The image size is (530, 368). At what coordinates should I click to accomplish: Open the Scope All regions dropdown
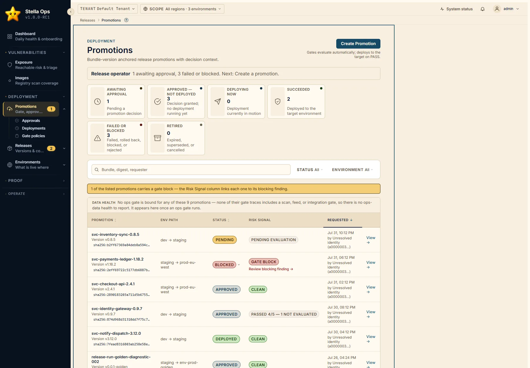pyautogui.click(x=182, y=9)
